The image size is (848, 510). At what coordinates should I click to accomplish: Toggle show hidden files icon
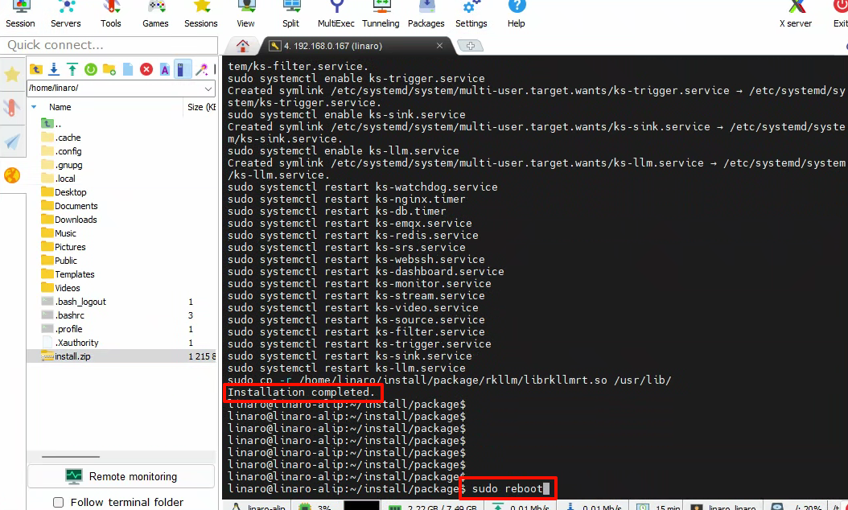coord(183,69)
